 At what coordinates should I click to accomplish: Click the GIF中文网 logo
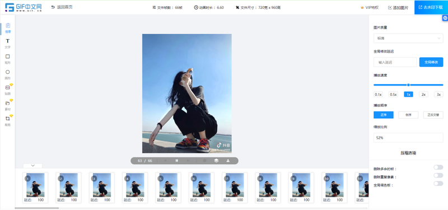[x=24, y=7]
